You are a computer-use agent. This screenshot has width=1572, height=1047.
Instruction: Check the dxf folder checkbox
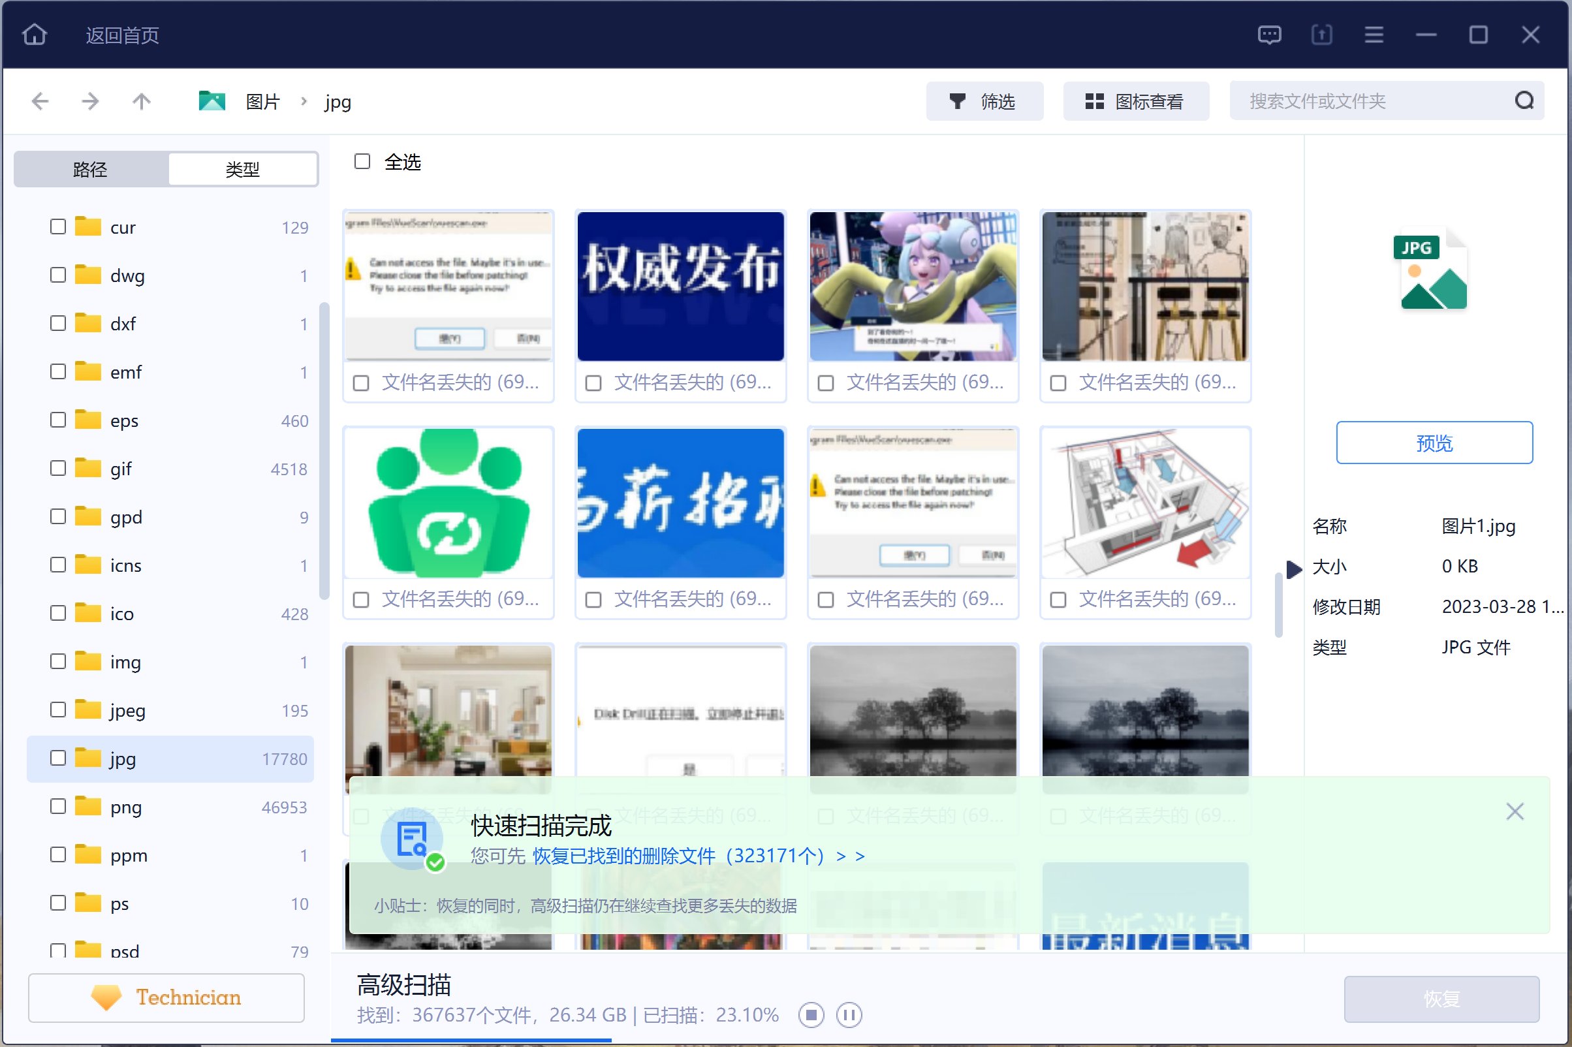click(58, 323)
